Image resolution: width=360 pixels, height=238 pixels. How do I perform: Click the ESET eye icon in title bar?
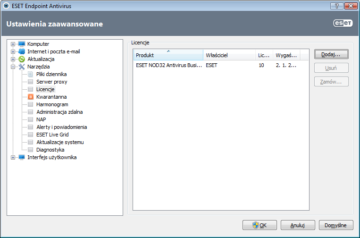coord(6,6)
